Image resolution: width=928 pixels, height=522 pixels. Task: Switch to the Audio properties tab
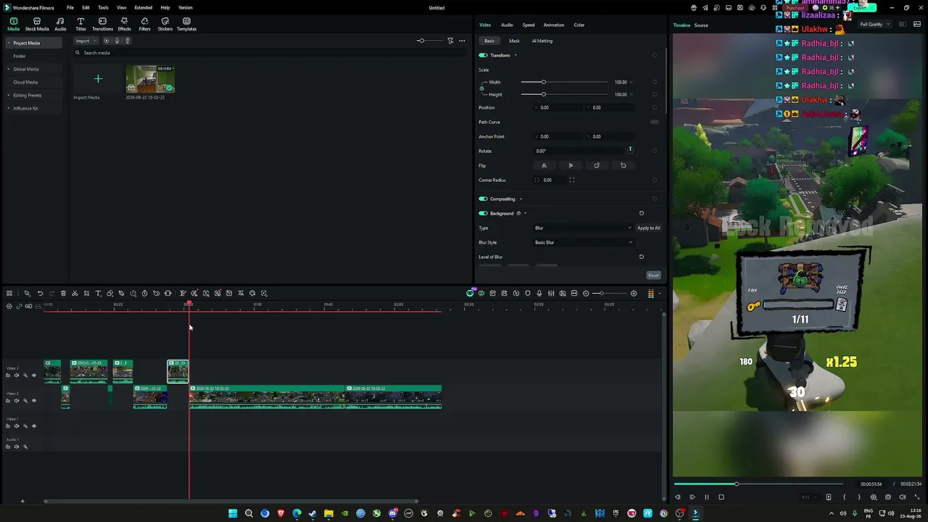pyautogui.click(x=507, y=25)
